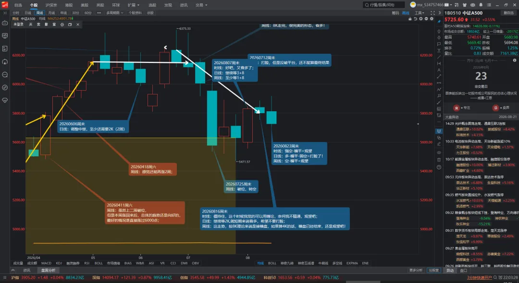Switch to the 盘面分析 bottom tab
The height and width of the screenshot is (283, 519).
pyautogui.click(x=49, y=271)
